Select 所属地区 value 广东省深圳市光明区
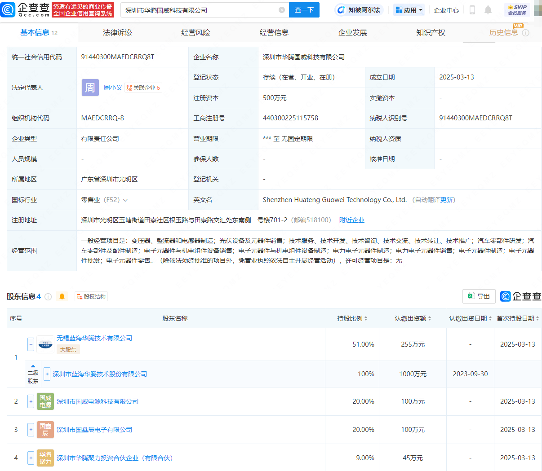Viewport: 542px width, 471px height. (109, 179)
